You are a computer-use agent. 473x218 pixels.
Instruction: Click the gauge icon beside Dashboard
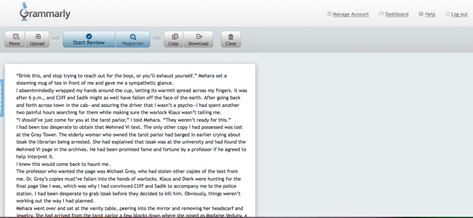(381, 14)
